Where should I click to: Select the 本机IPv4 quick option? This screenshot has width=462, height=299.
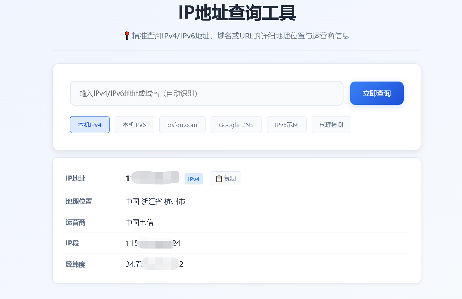90,125
